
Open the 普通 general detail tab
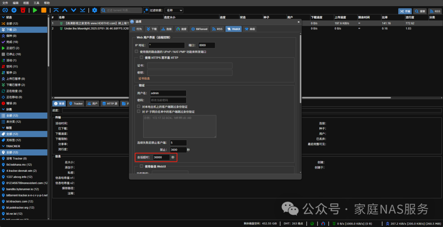coord(59,103)
